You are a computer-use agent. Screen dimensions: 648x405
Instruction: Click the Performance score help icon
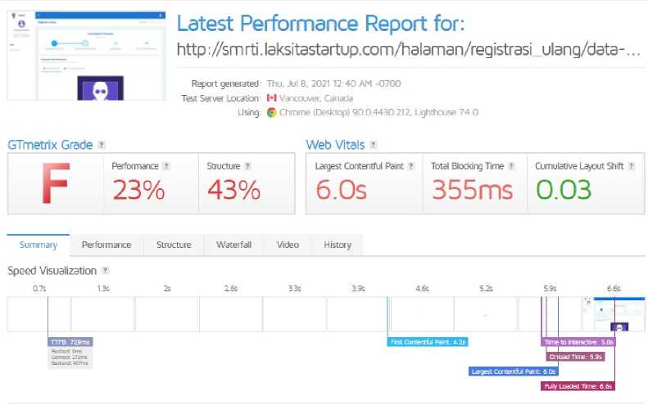(x=166, y=166)
